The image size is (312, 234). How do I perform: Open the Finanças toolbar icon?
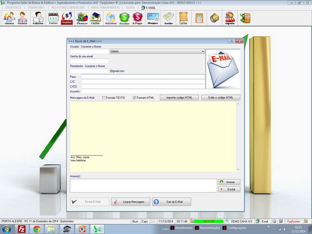click(x=82, y=18)
